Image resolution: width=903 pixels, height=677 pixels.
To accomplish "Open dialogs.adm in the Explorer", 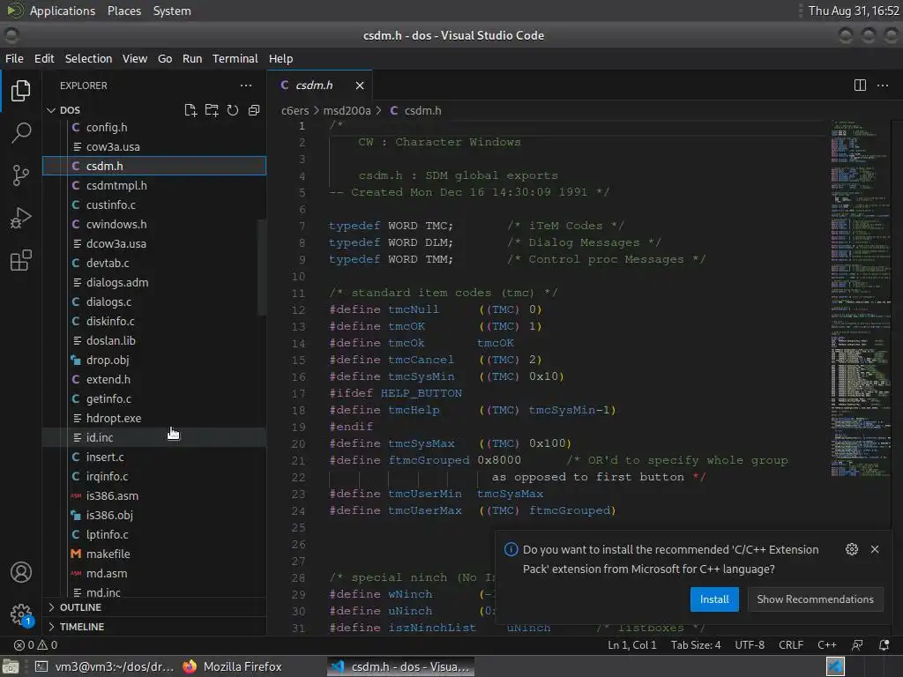I will click(154, 282).
